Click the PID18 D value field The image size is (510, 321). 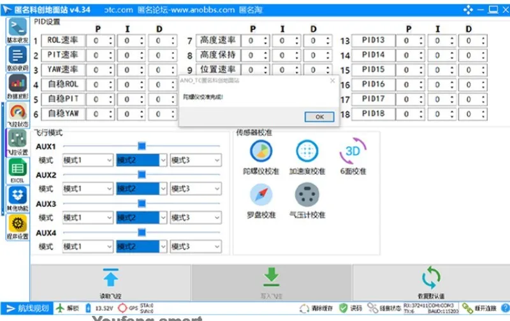(x=472, y=114)
